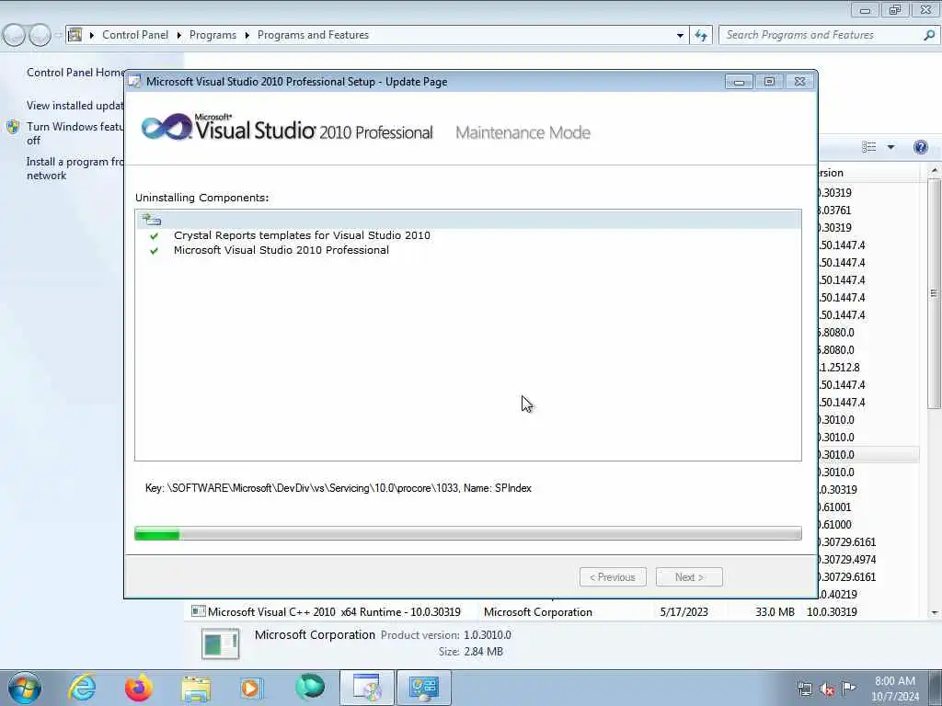The width and height of the screenshot is (942, 706).
Task: Click the 33.0 MB size cell
Action: click(x=775, y=611)
